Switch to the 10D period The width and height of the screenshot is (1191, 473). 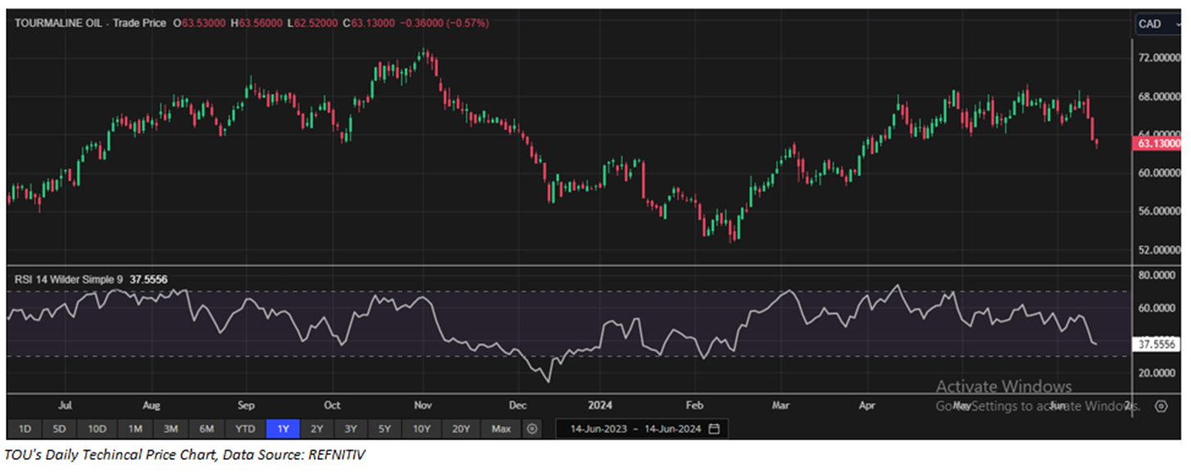pyautogui.click(x=97, y=429)
